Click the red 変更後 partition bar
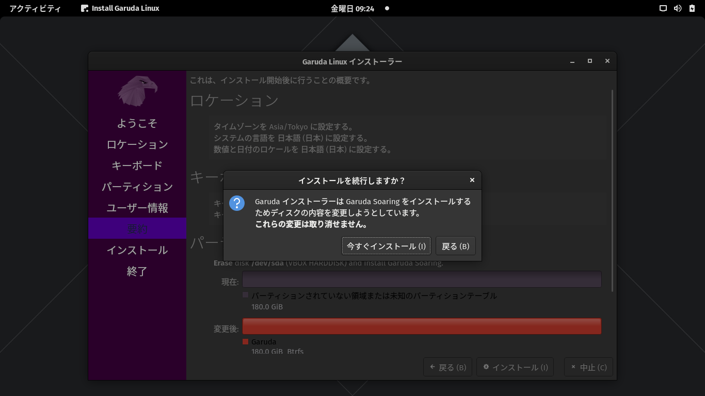705x396 pixels. (x=422, y=326)
